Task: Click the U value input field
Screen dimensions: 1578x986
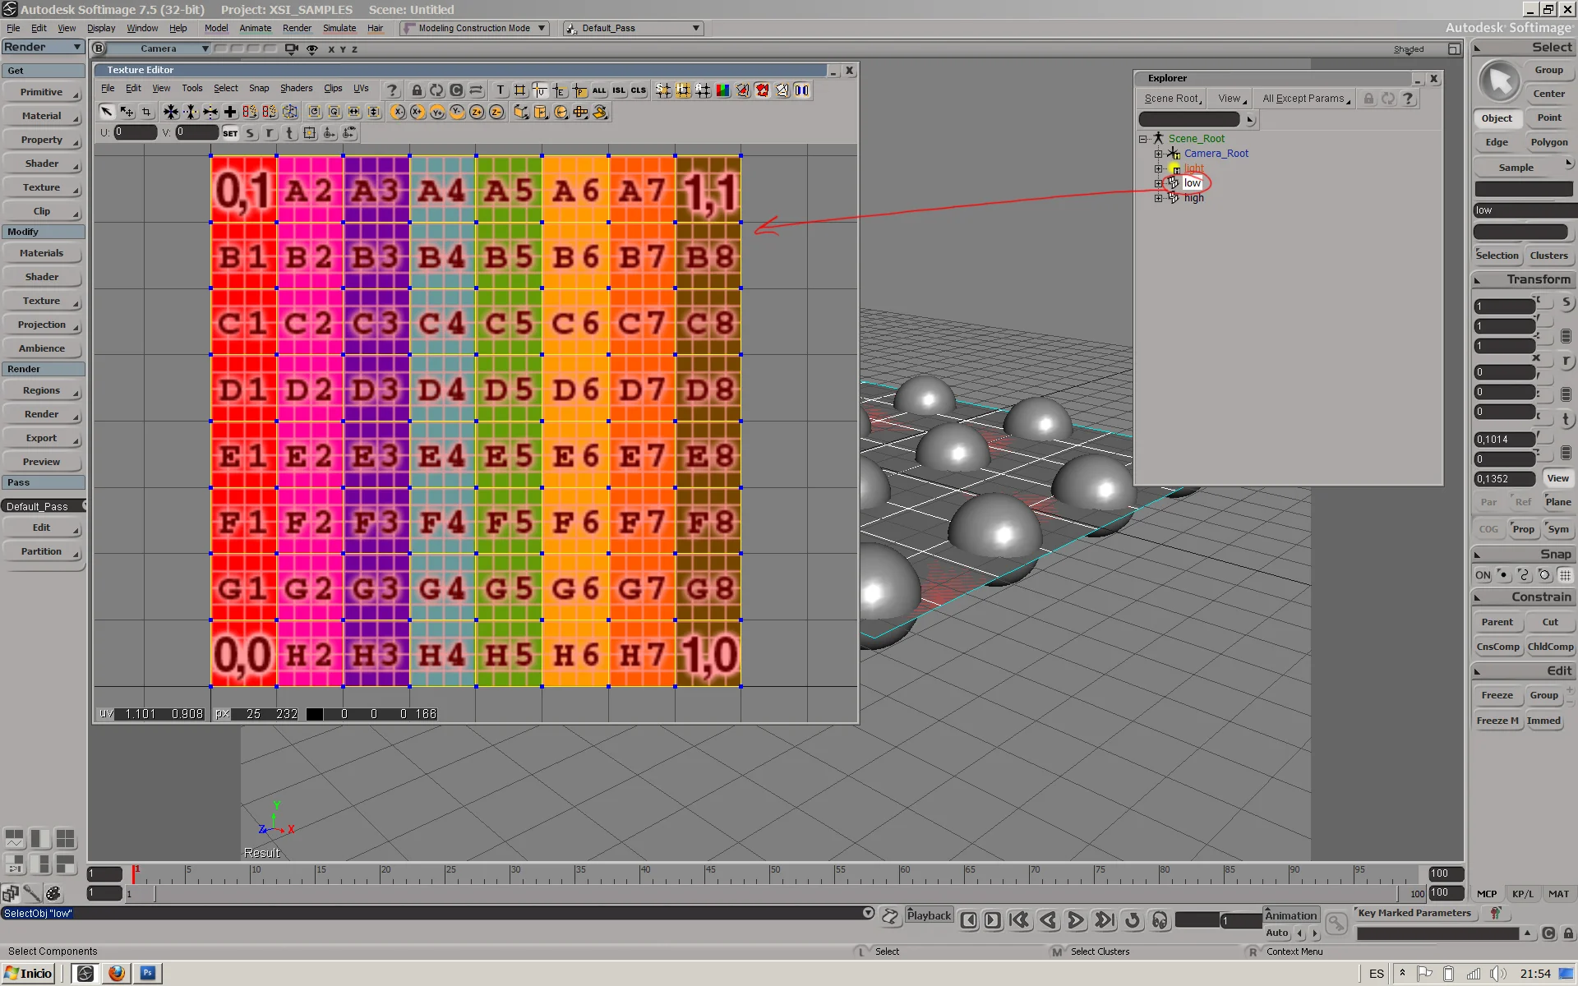Action: (x=135, y=132)
